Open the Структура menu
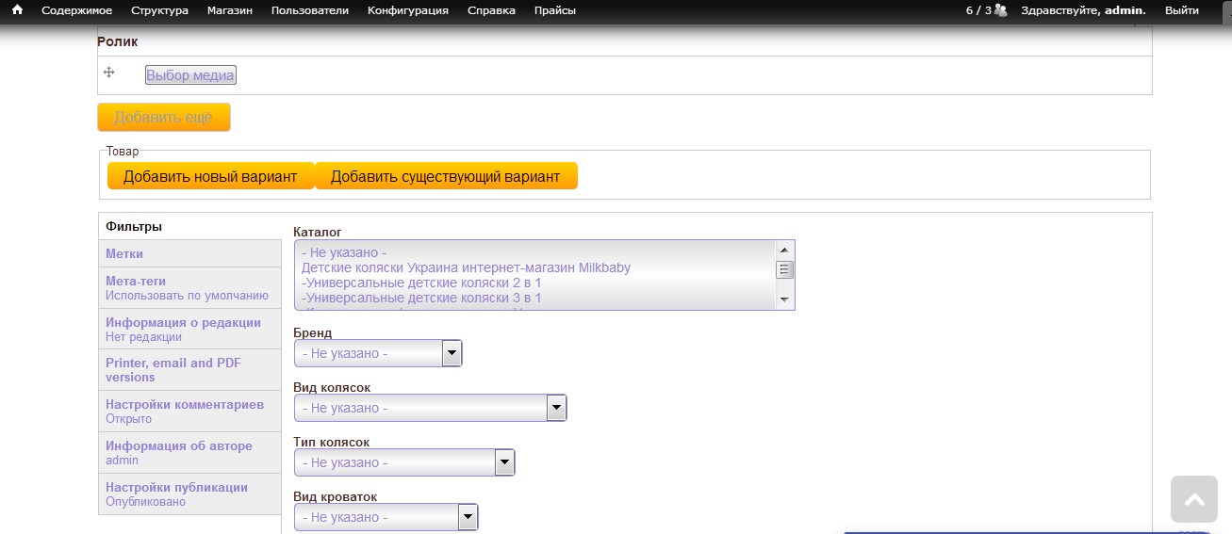The image size is (1232, 534). tap(159, 10)
